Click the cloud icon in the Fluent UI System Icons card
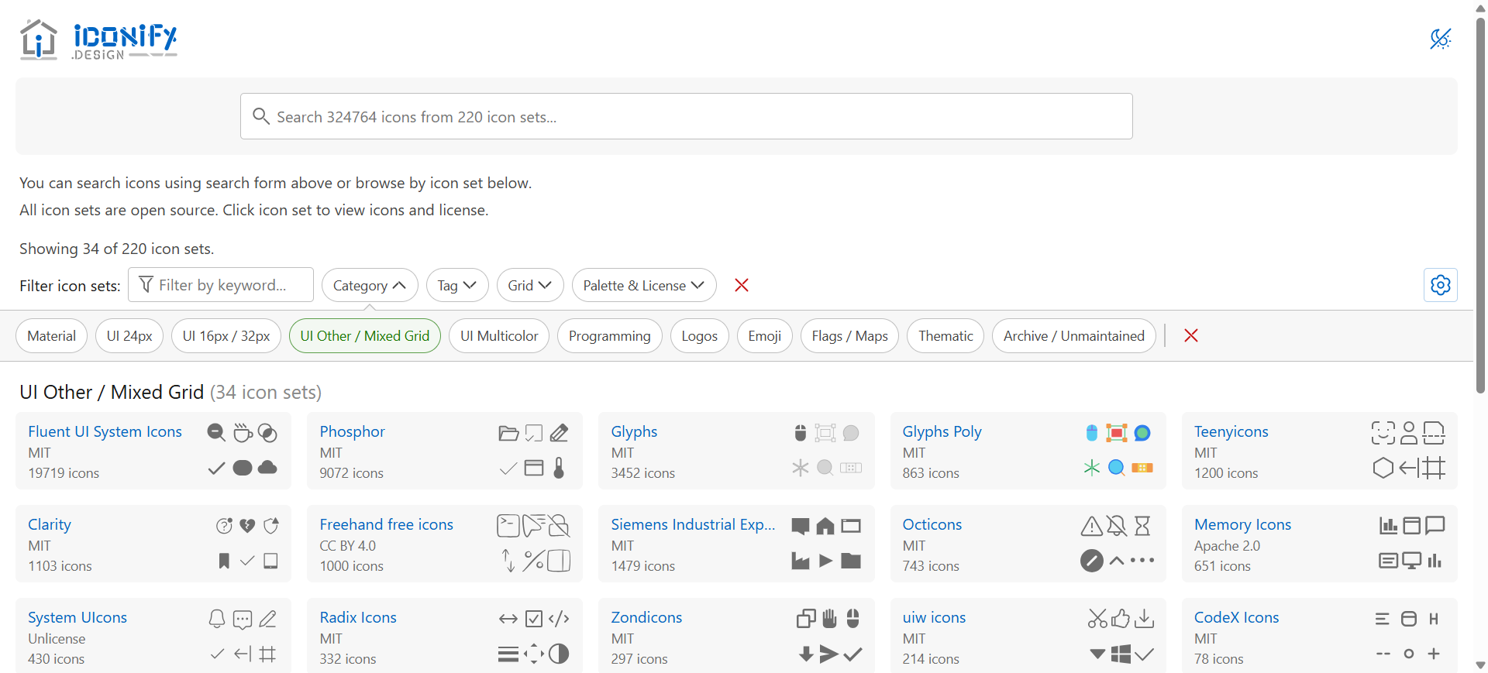 267,467
